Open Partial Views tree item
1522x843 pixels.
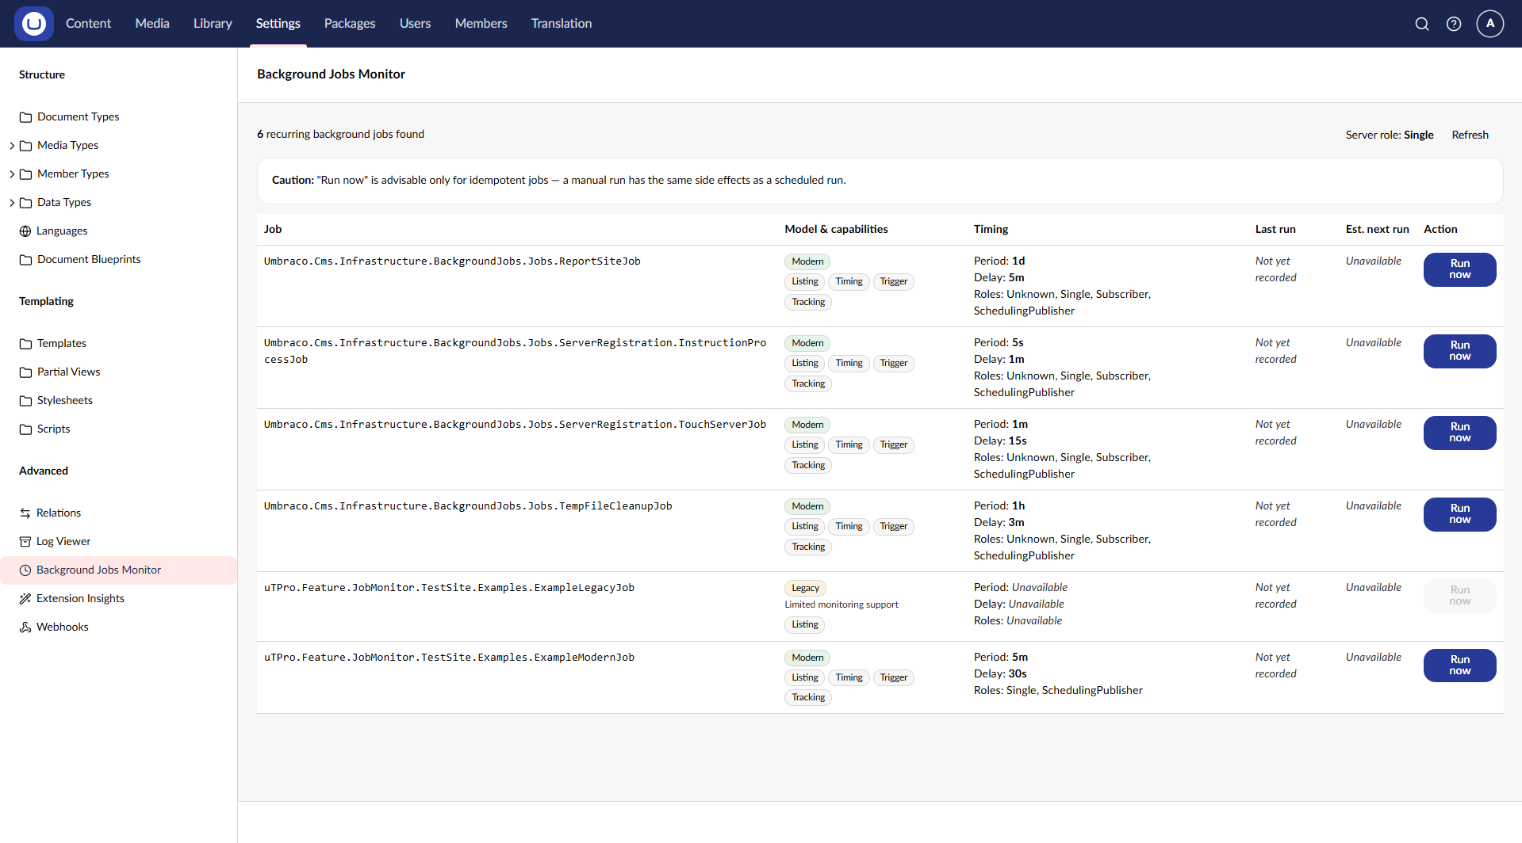[x=68, y=372]
